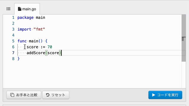The image size is (189, 106).
Task: Click 'main()' on line 5
Action: (36, 41)
